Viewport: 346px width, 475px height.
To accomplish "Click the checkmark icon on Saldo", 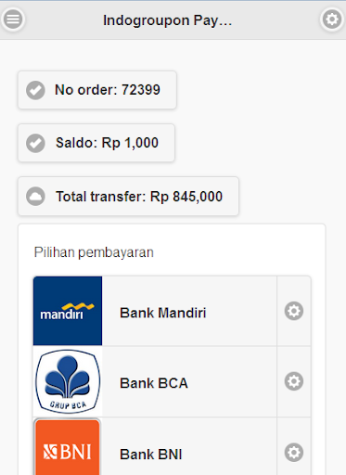I will click(x=35, y=143).
